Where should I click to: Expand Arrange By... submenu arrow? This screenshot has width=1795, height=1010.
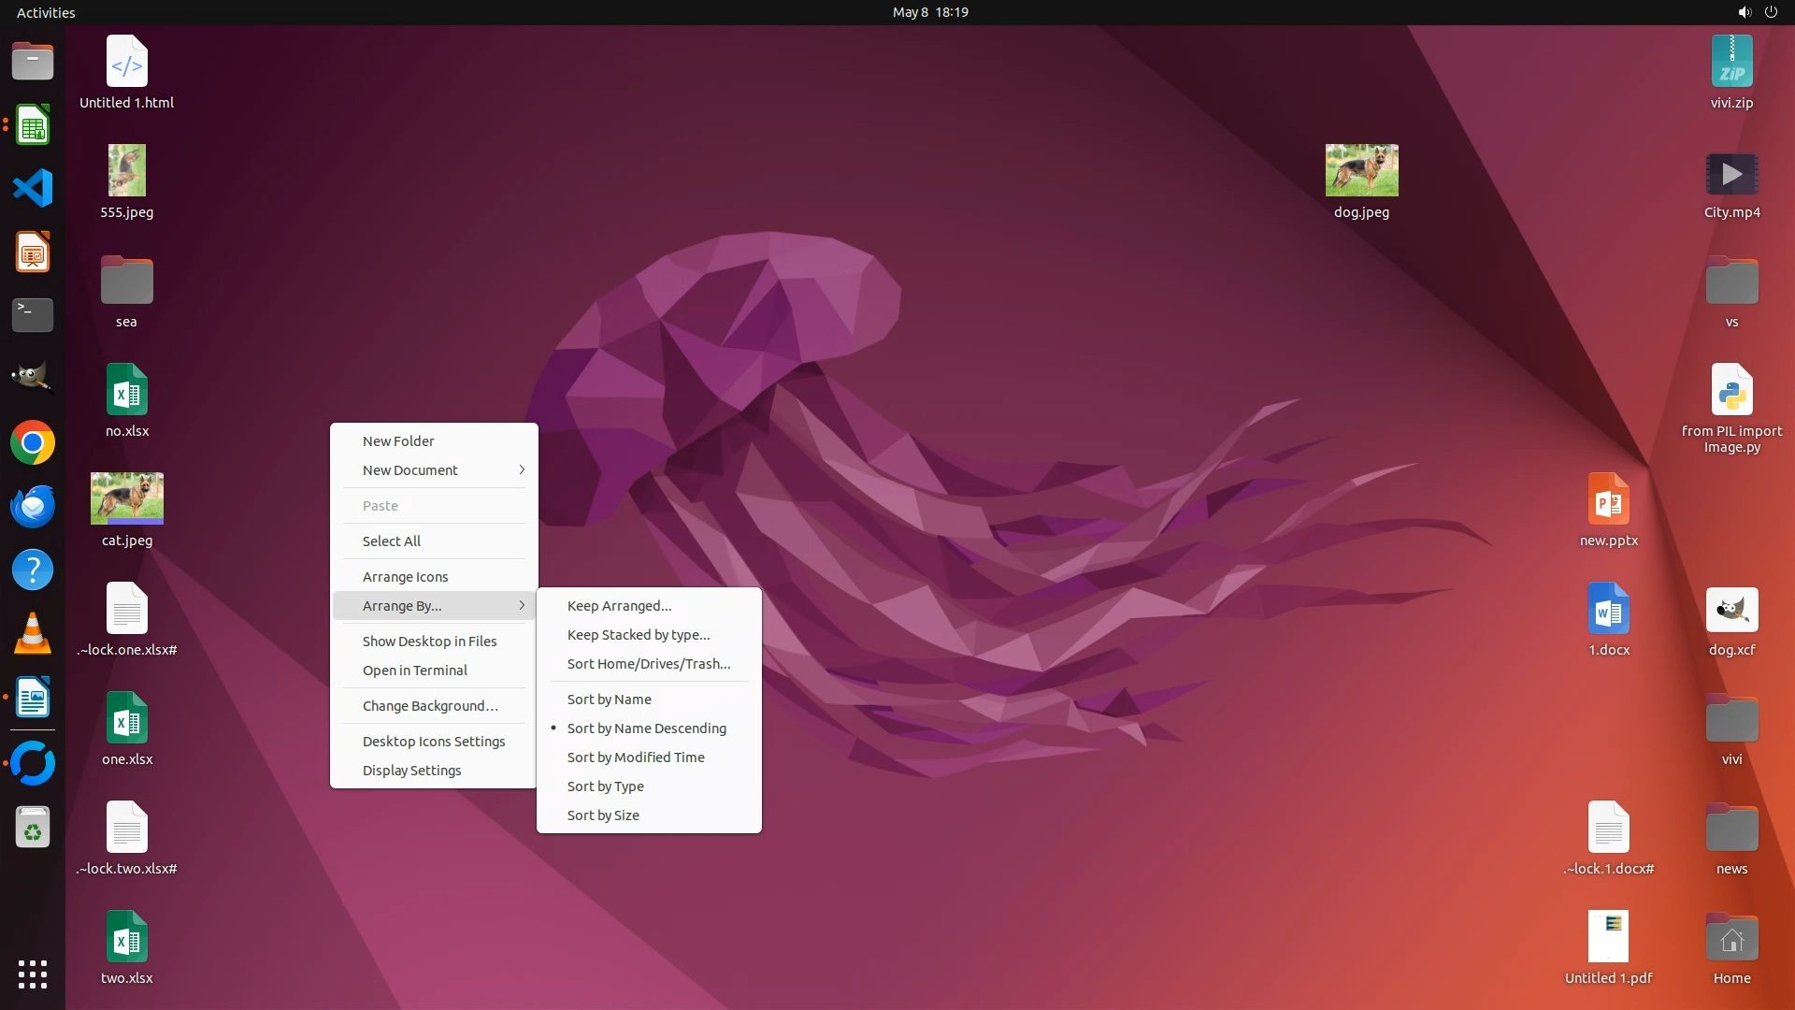[522, 606]
